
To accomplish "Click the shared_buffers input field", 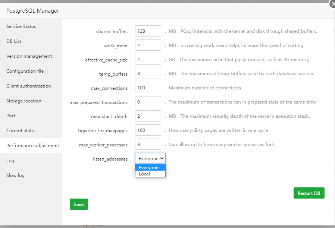I will [x=148, y=31].
